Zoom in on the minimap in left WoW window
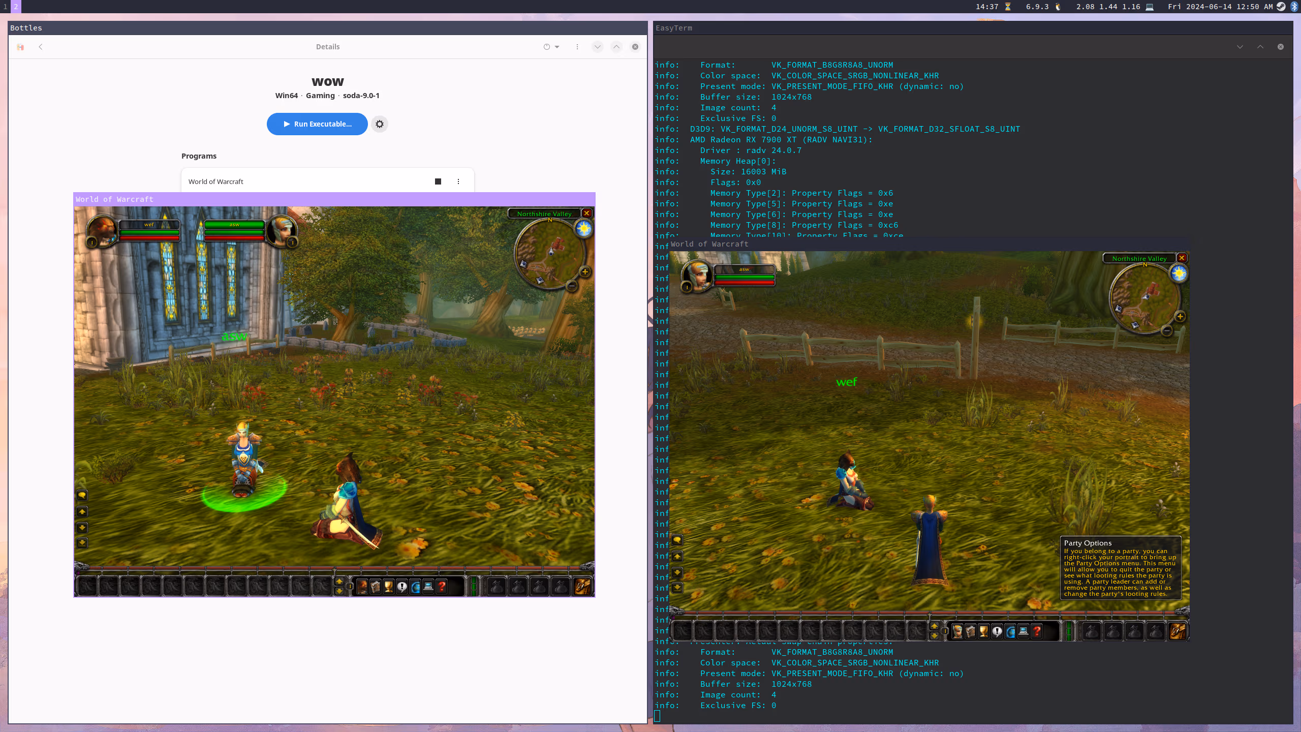Image resolution: width=1301 pixels, height=732 pixels. tap(585, 272)
